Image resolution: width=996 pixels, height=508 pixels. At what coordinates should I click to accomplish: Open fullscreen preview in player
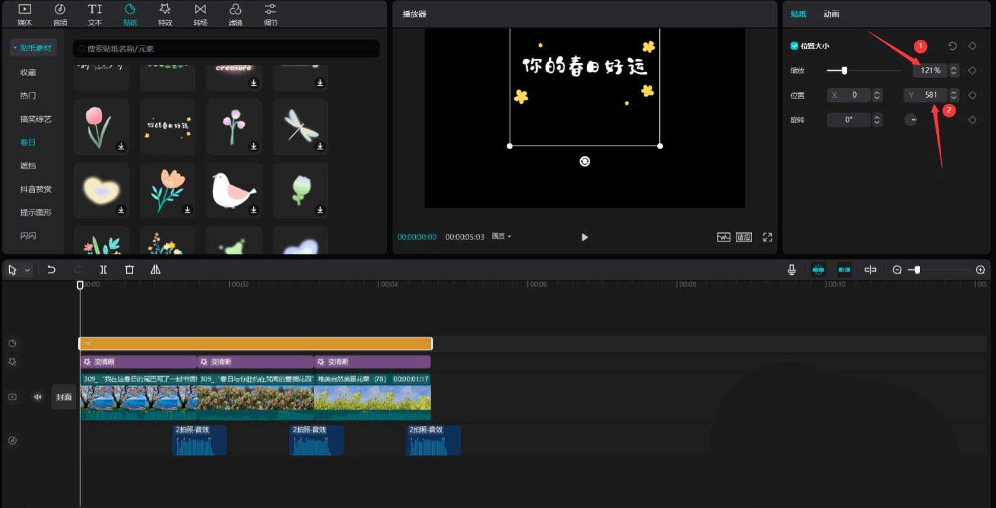[x=768, y=237]
